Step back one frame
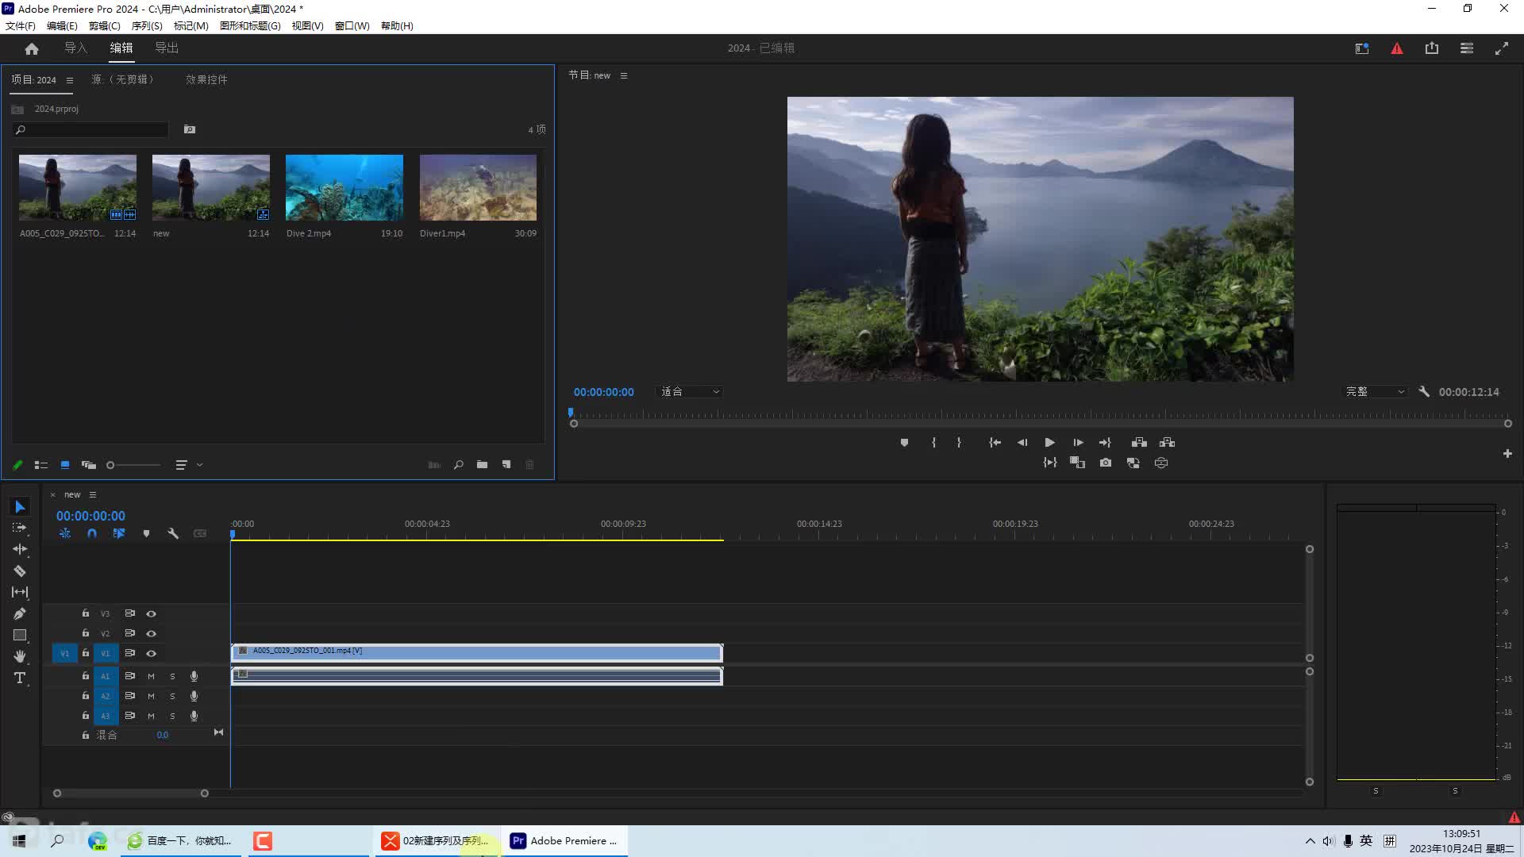This screenshot has height=857, width=1524. click(x=1022, y=443)
